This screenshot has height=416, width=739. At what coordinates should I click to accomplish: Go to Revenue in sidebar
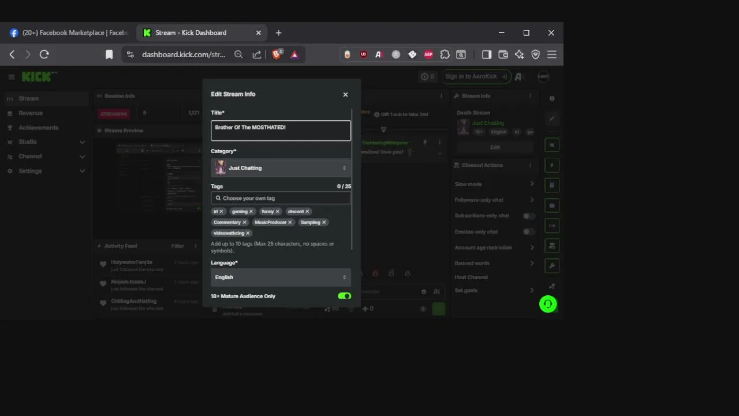(x=46, y=113)
